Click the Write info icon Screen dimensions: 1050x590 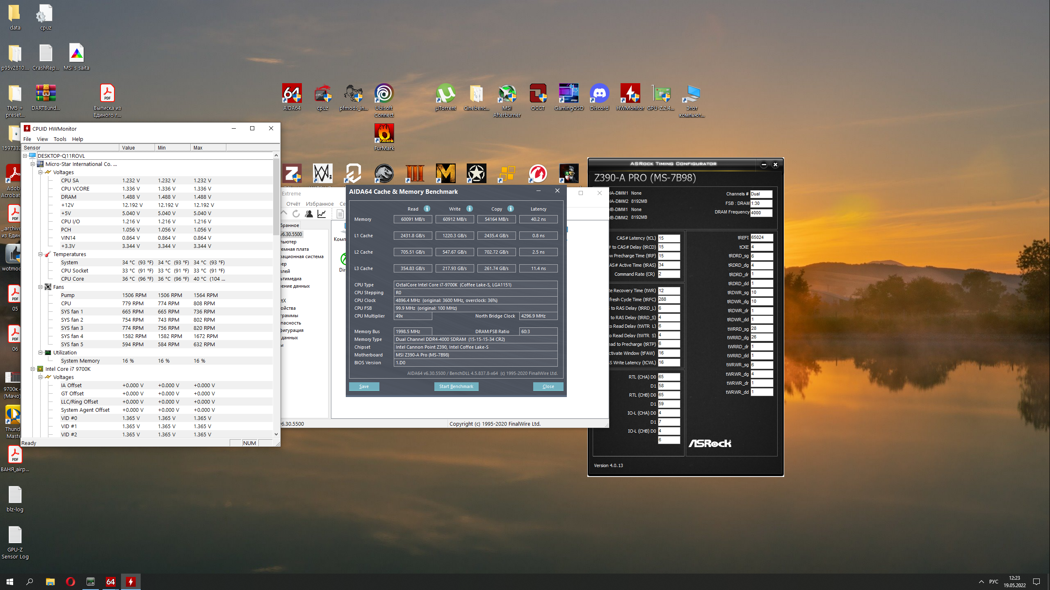coord(470,209)
